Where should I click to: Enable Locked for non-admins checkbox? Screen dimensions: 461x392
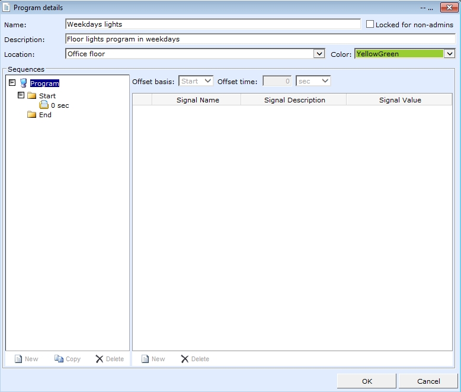370,25
